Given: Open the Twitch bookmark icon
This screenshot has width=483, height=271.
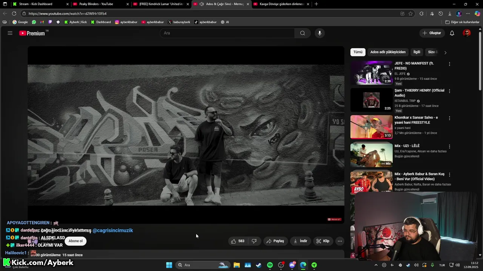Looking at the screenshot, I should 50,22.
